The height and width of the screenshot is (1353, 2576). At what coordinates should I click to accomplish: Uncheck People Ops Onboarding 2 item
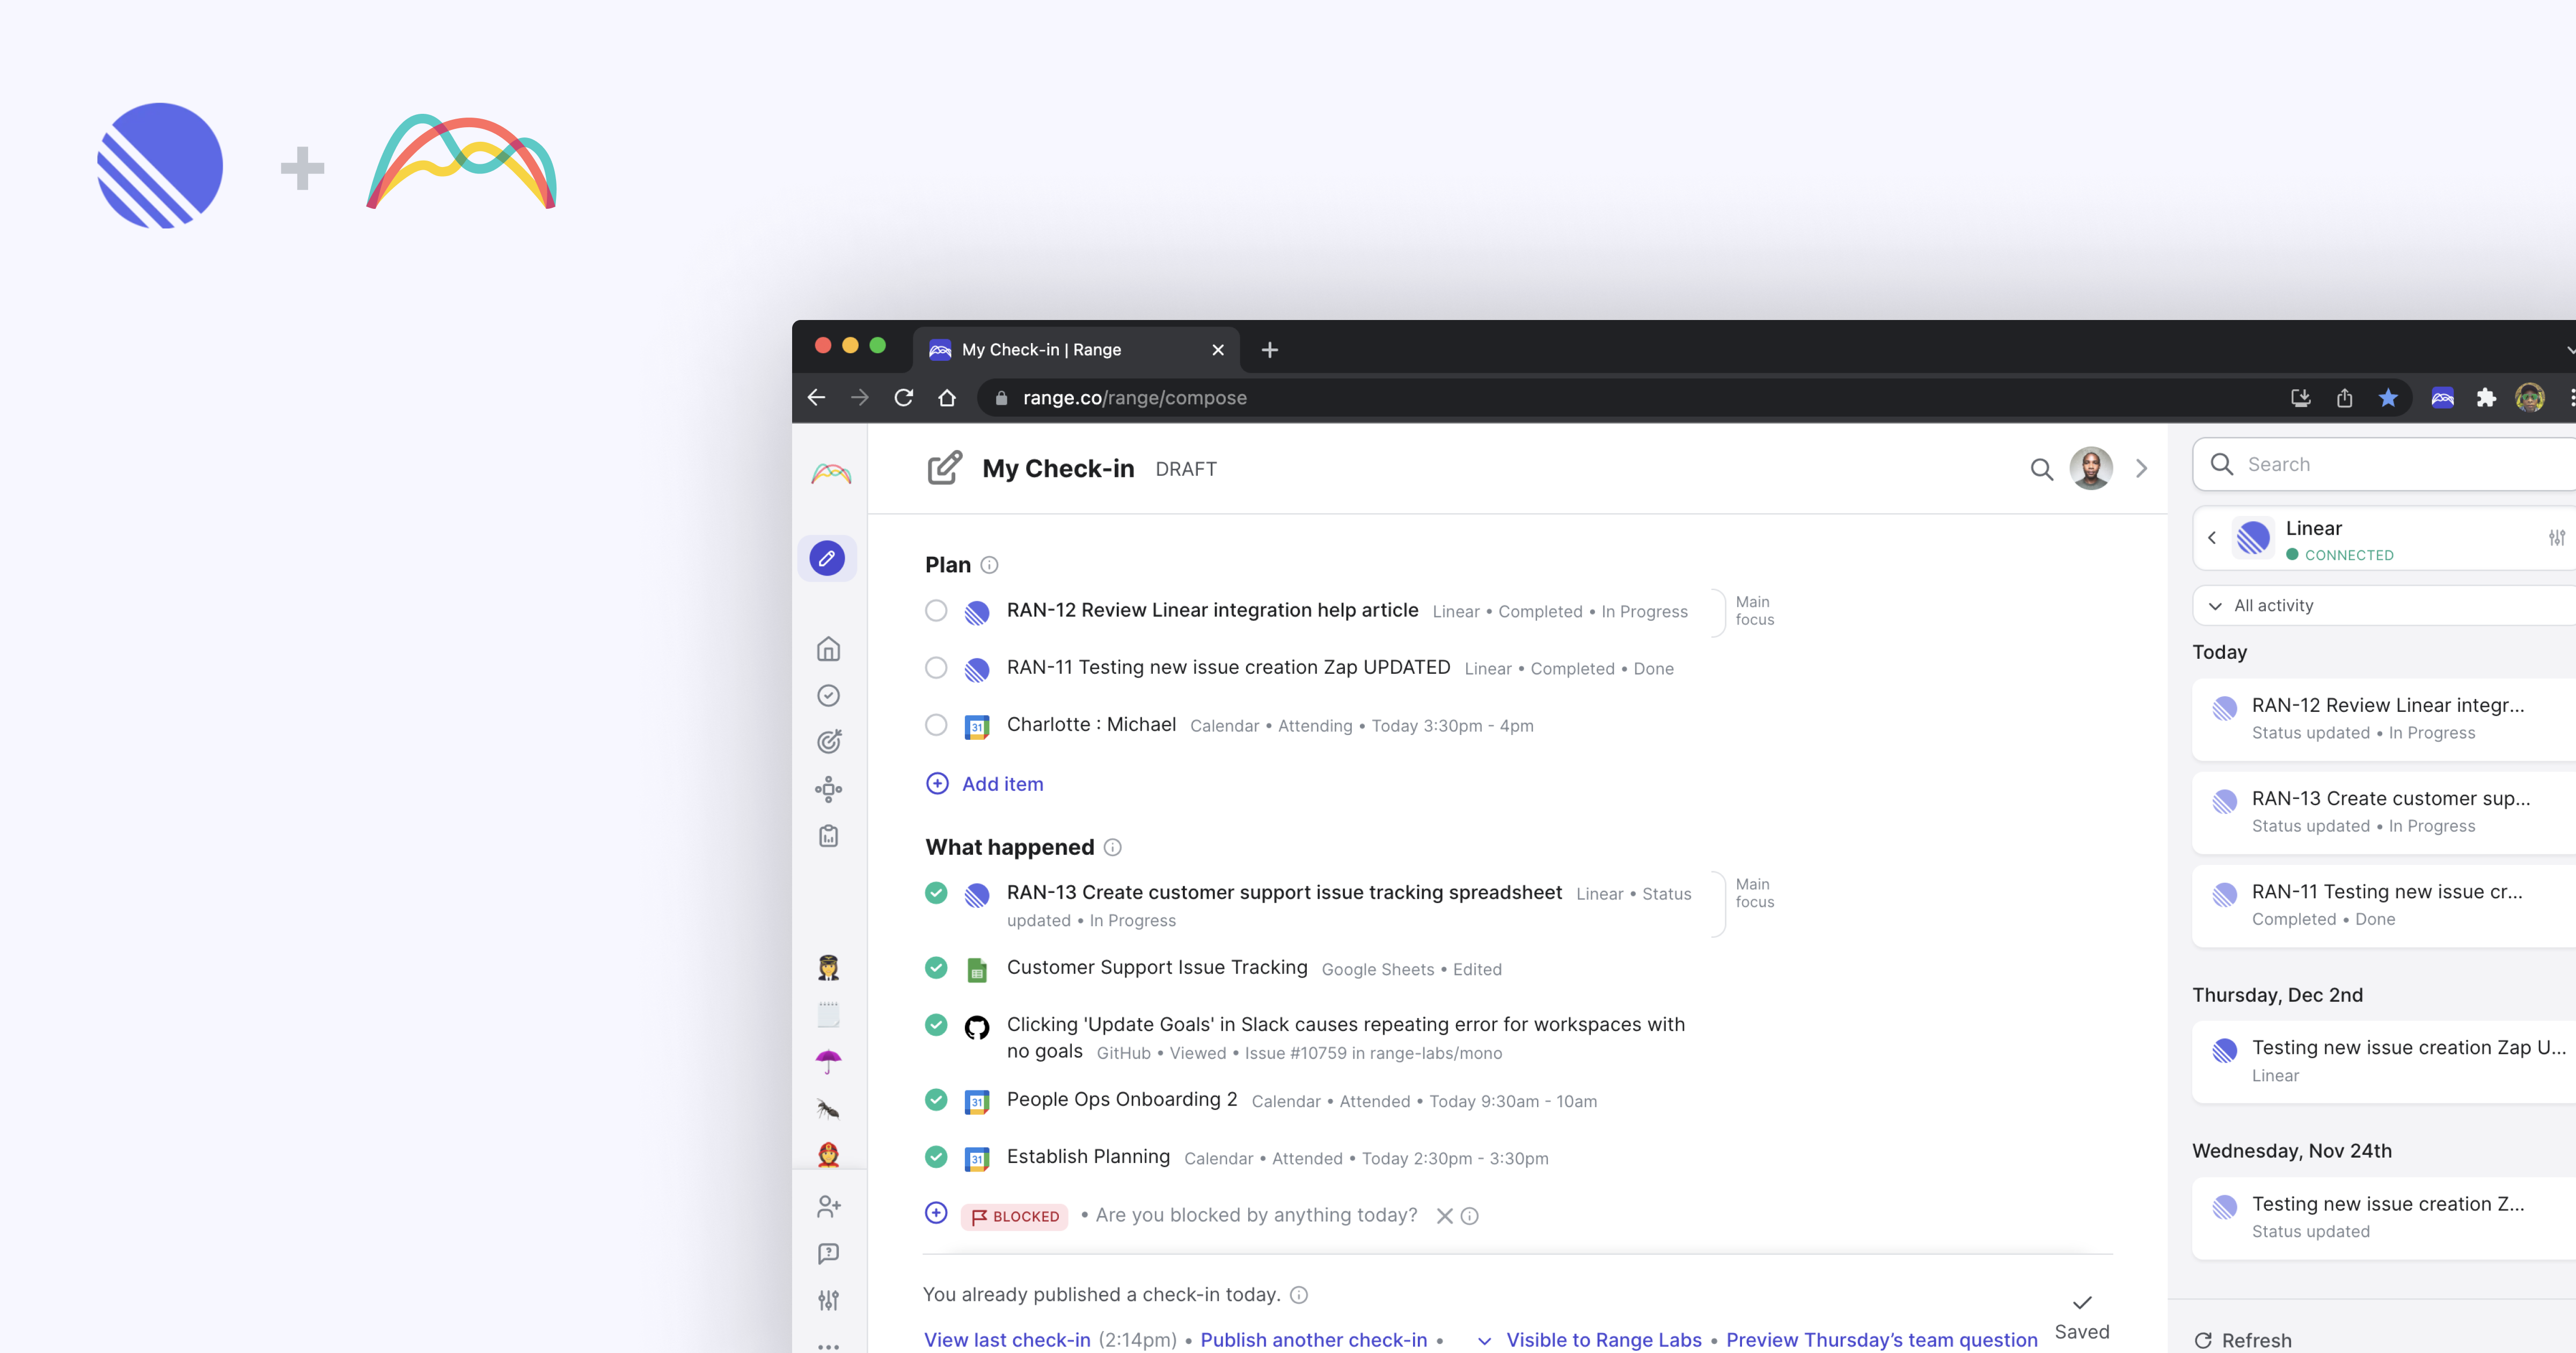936,1100
